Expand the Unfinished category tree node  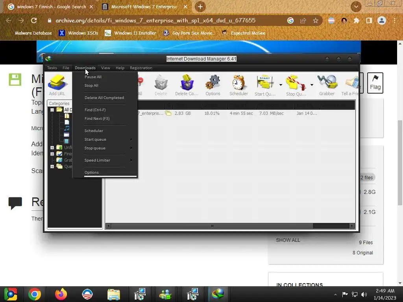pos(52,147)
